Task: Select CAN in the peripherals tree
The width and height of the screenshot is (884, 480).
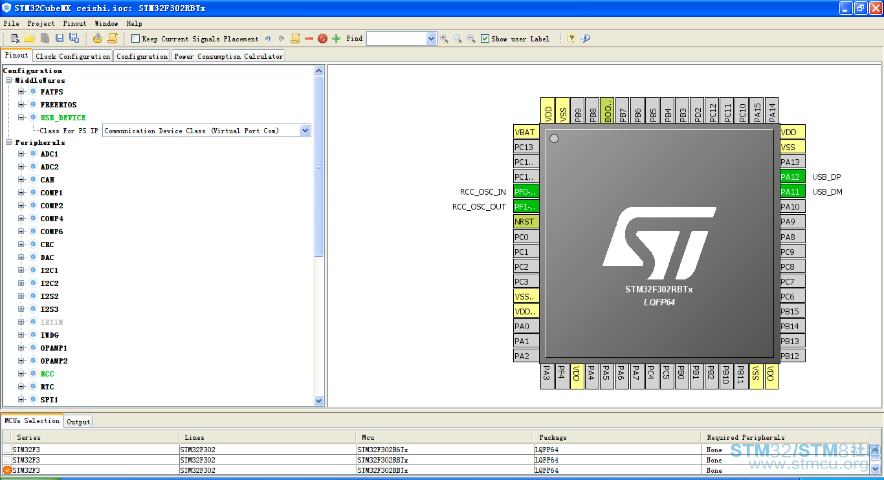Action: (47, 180)
